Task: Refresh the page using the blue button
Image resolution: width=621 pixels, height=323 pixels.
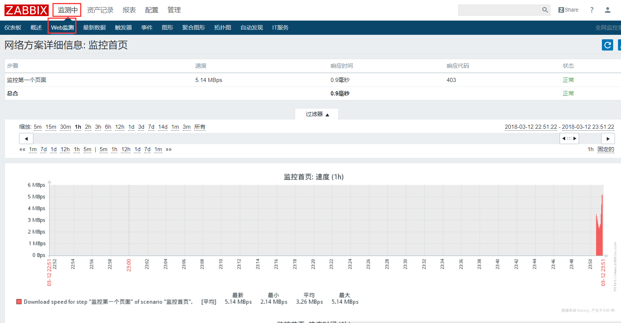Action: point(608,45)
